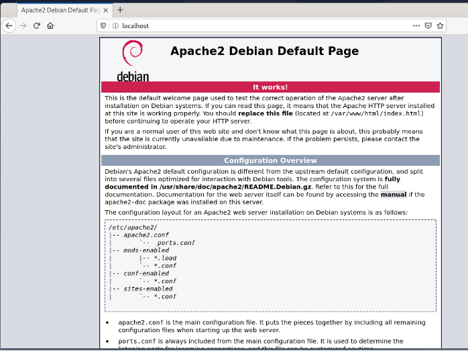Click *.load in the config tree
Image resolution: width=468 pixels, height=351 pixels.
[x=165, y=258]
